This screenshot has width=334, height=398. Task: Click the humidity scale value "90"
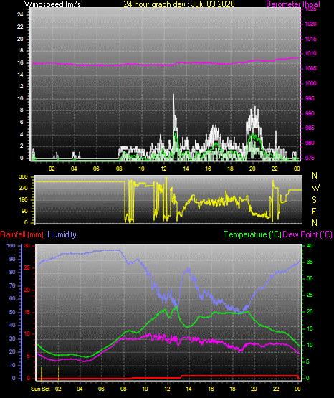12,259
